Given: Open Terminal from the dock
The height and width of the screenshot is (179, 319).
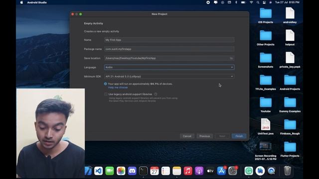Looking at the screenshot, I should click(x=143, y=171).
